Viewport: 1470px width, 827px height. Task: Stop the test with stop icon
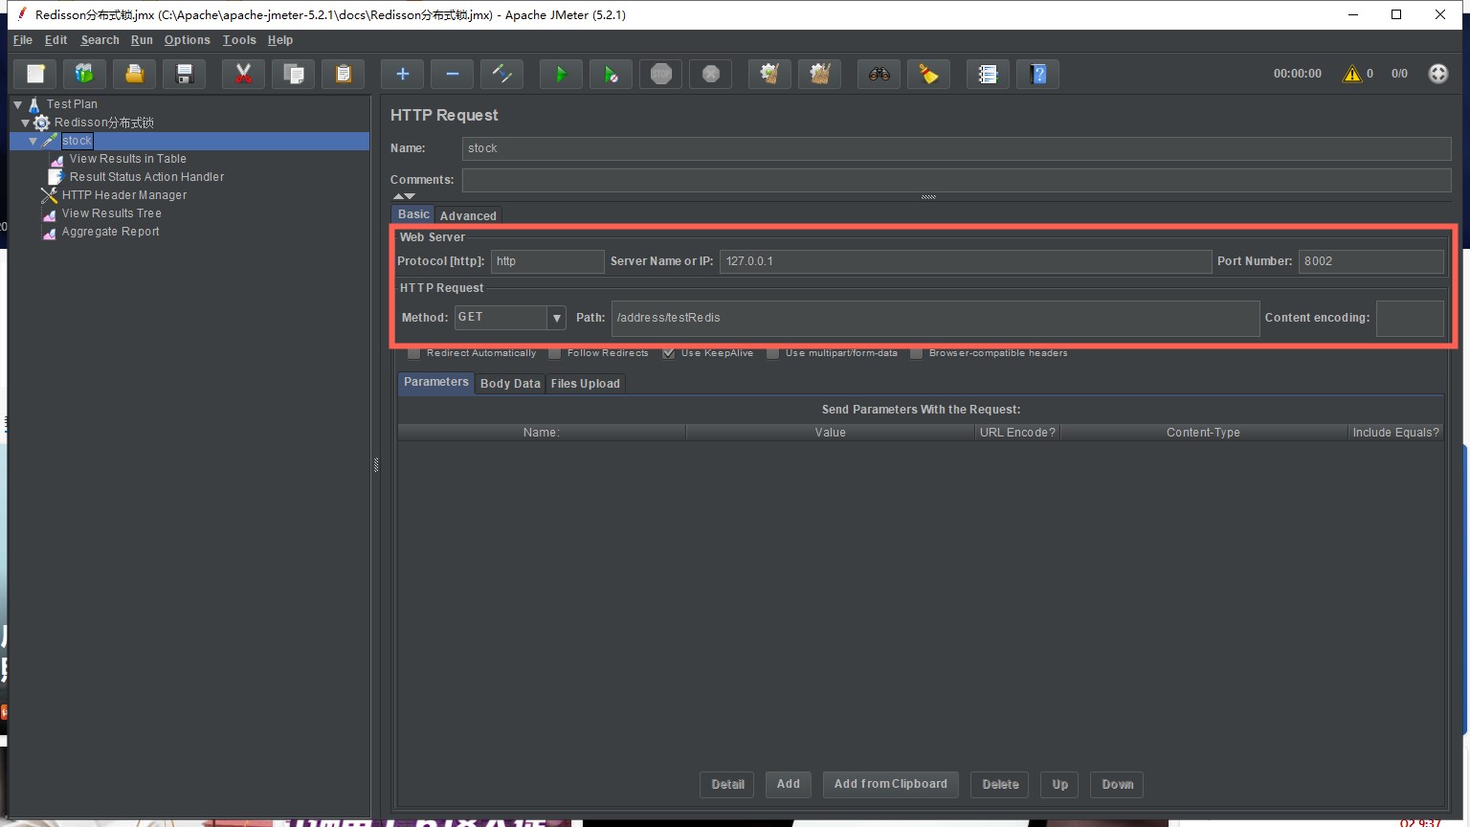click(x=661, y=74)
